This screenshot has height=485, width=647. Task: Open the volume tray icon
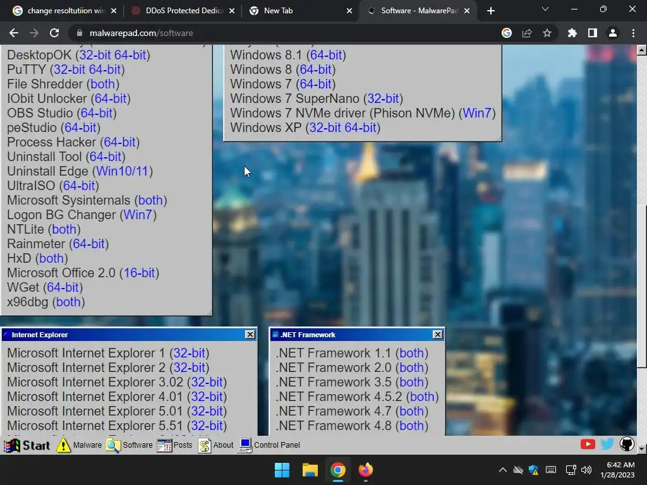(x=586, y=470)
